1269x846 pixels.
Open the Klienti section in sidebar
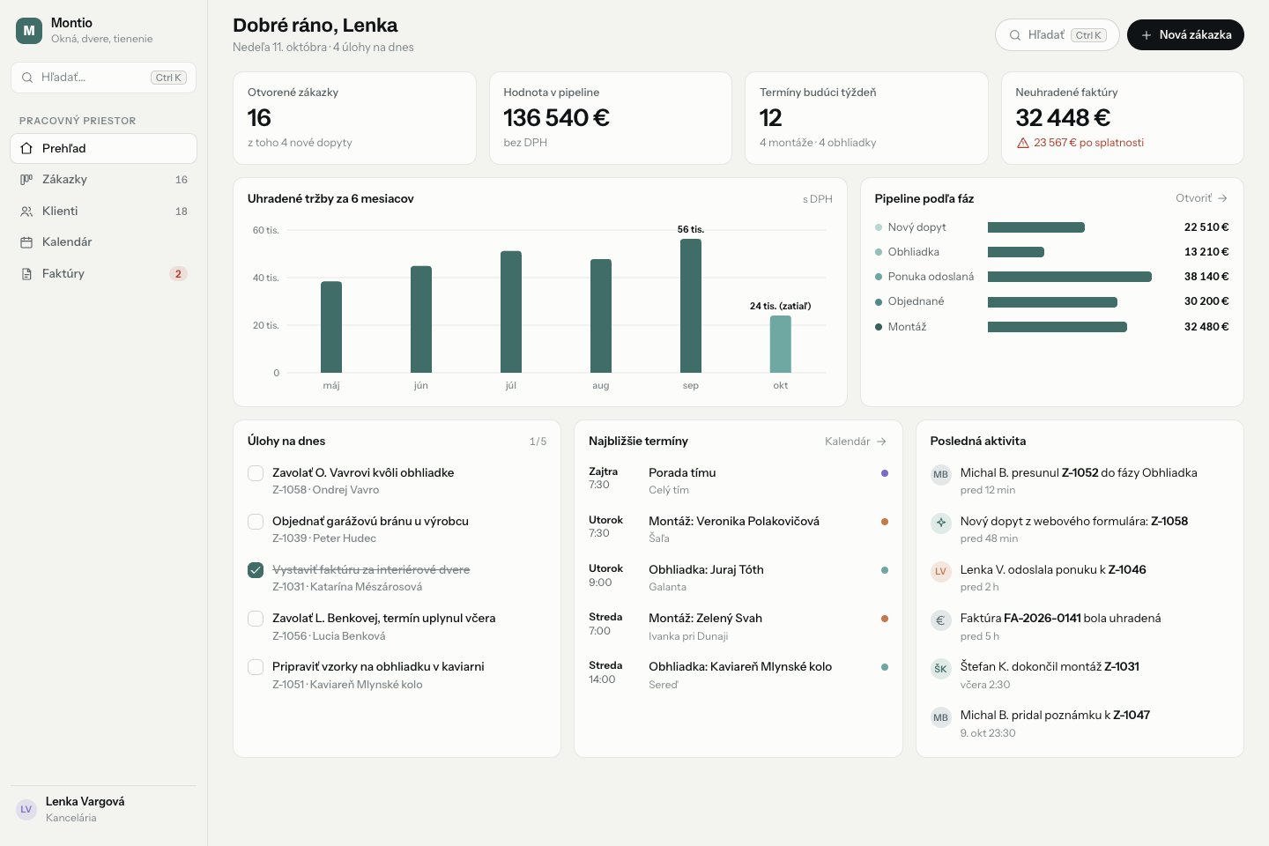coord(103,211)
